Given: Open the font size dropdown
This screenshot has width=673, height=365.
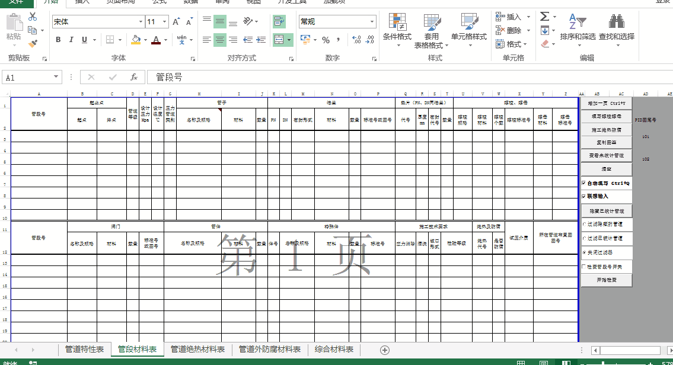Looking at the screenshot, I should pos(164,22).
